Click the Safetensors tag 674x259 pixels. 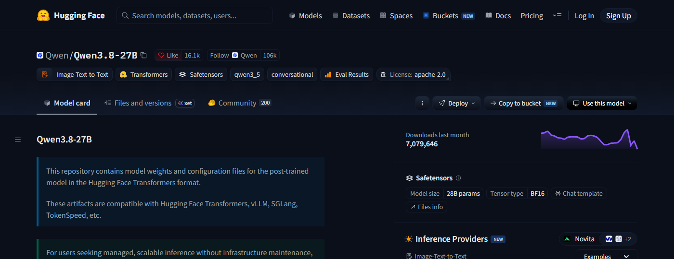[201, 74]
